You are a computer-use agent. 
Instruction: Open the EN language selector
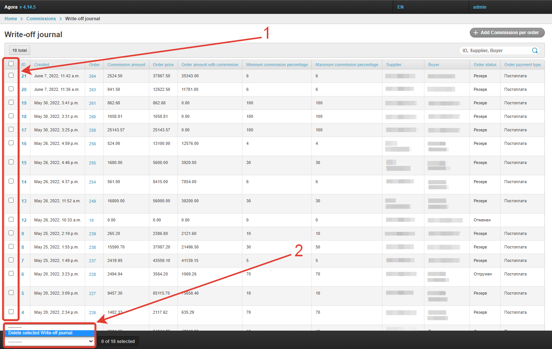tap(400, 7)
